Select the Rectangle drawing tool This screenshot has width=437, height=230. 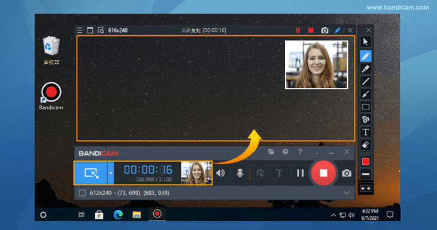click(365, 107)
